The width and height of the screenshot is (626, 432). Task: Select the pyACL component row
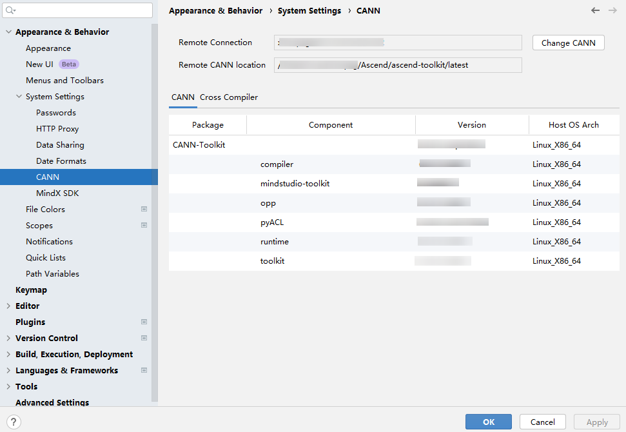tap(394, 222)
